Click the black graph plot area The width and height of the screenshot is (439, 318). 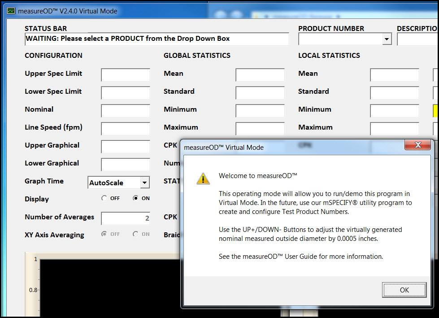[x=110, y=288]
